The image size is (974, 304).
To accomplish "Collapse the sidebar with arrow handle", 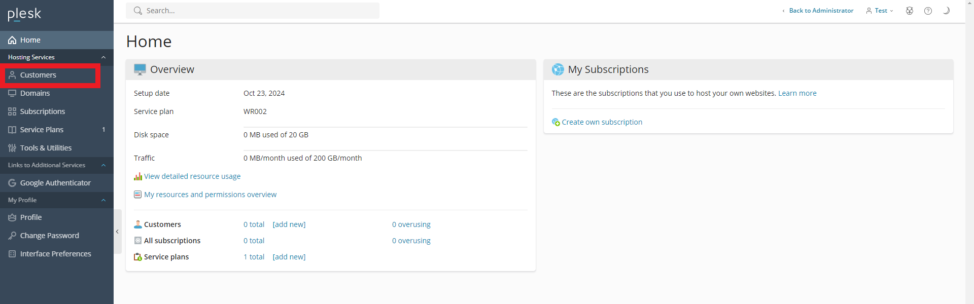I will pos(117,232).
